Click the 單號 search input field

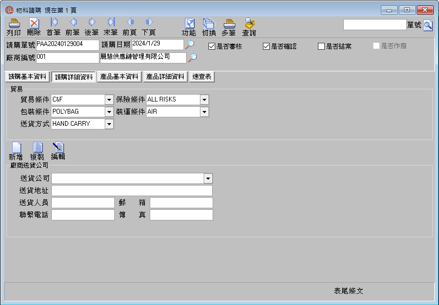coord(375,25)
